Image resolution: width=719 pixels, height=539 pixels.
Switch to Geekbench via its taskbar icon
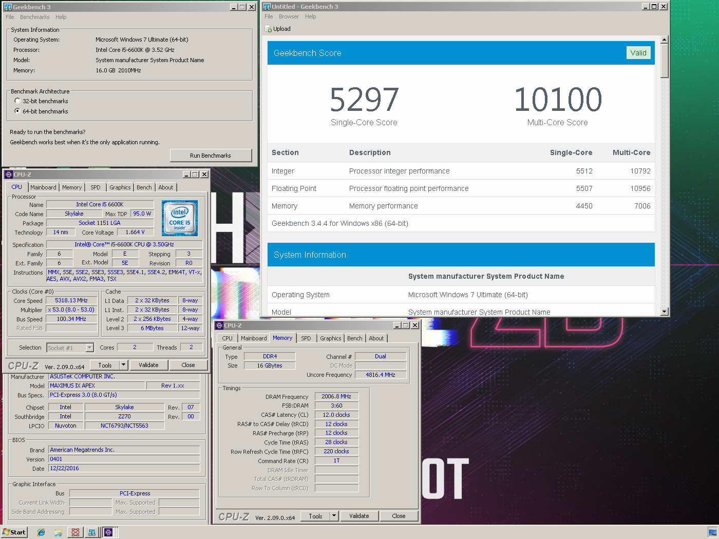pos(91,532)
